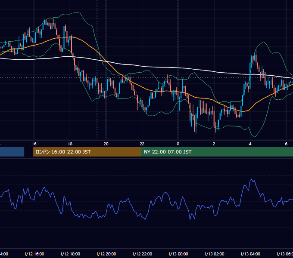Click hour label 6 on price chart axis
Screen dimensions: 293x258
tap(286, 144)
